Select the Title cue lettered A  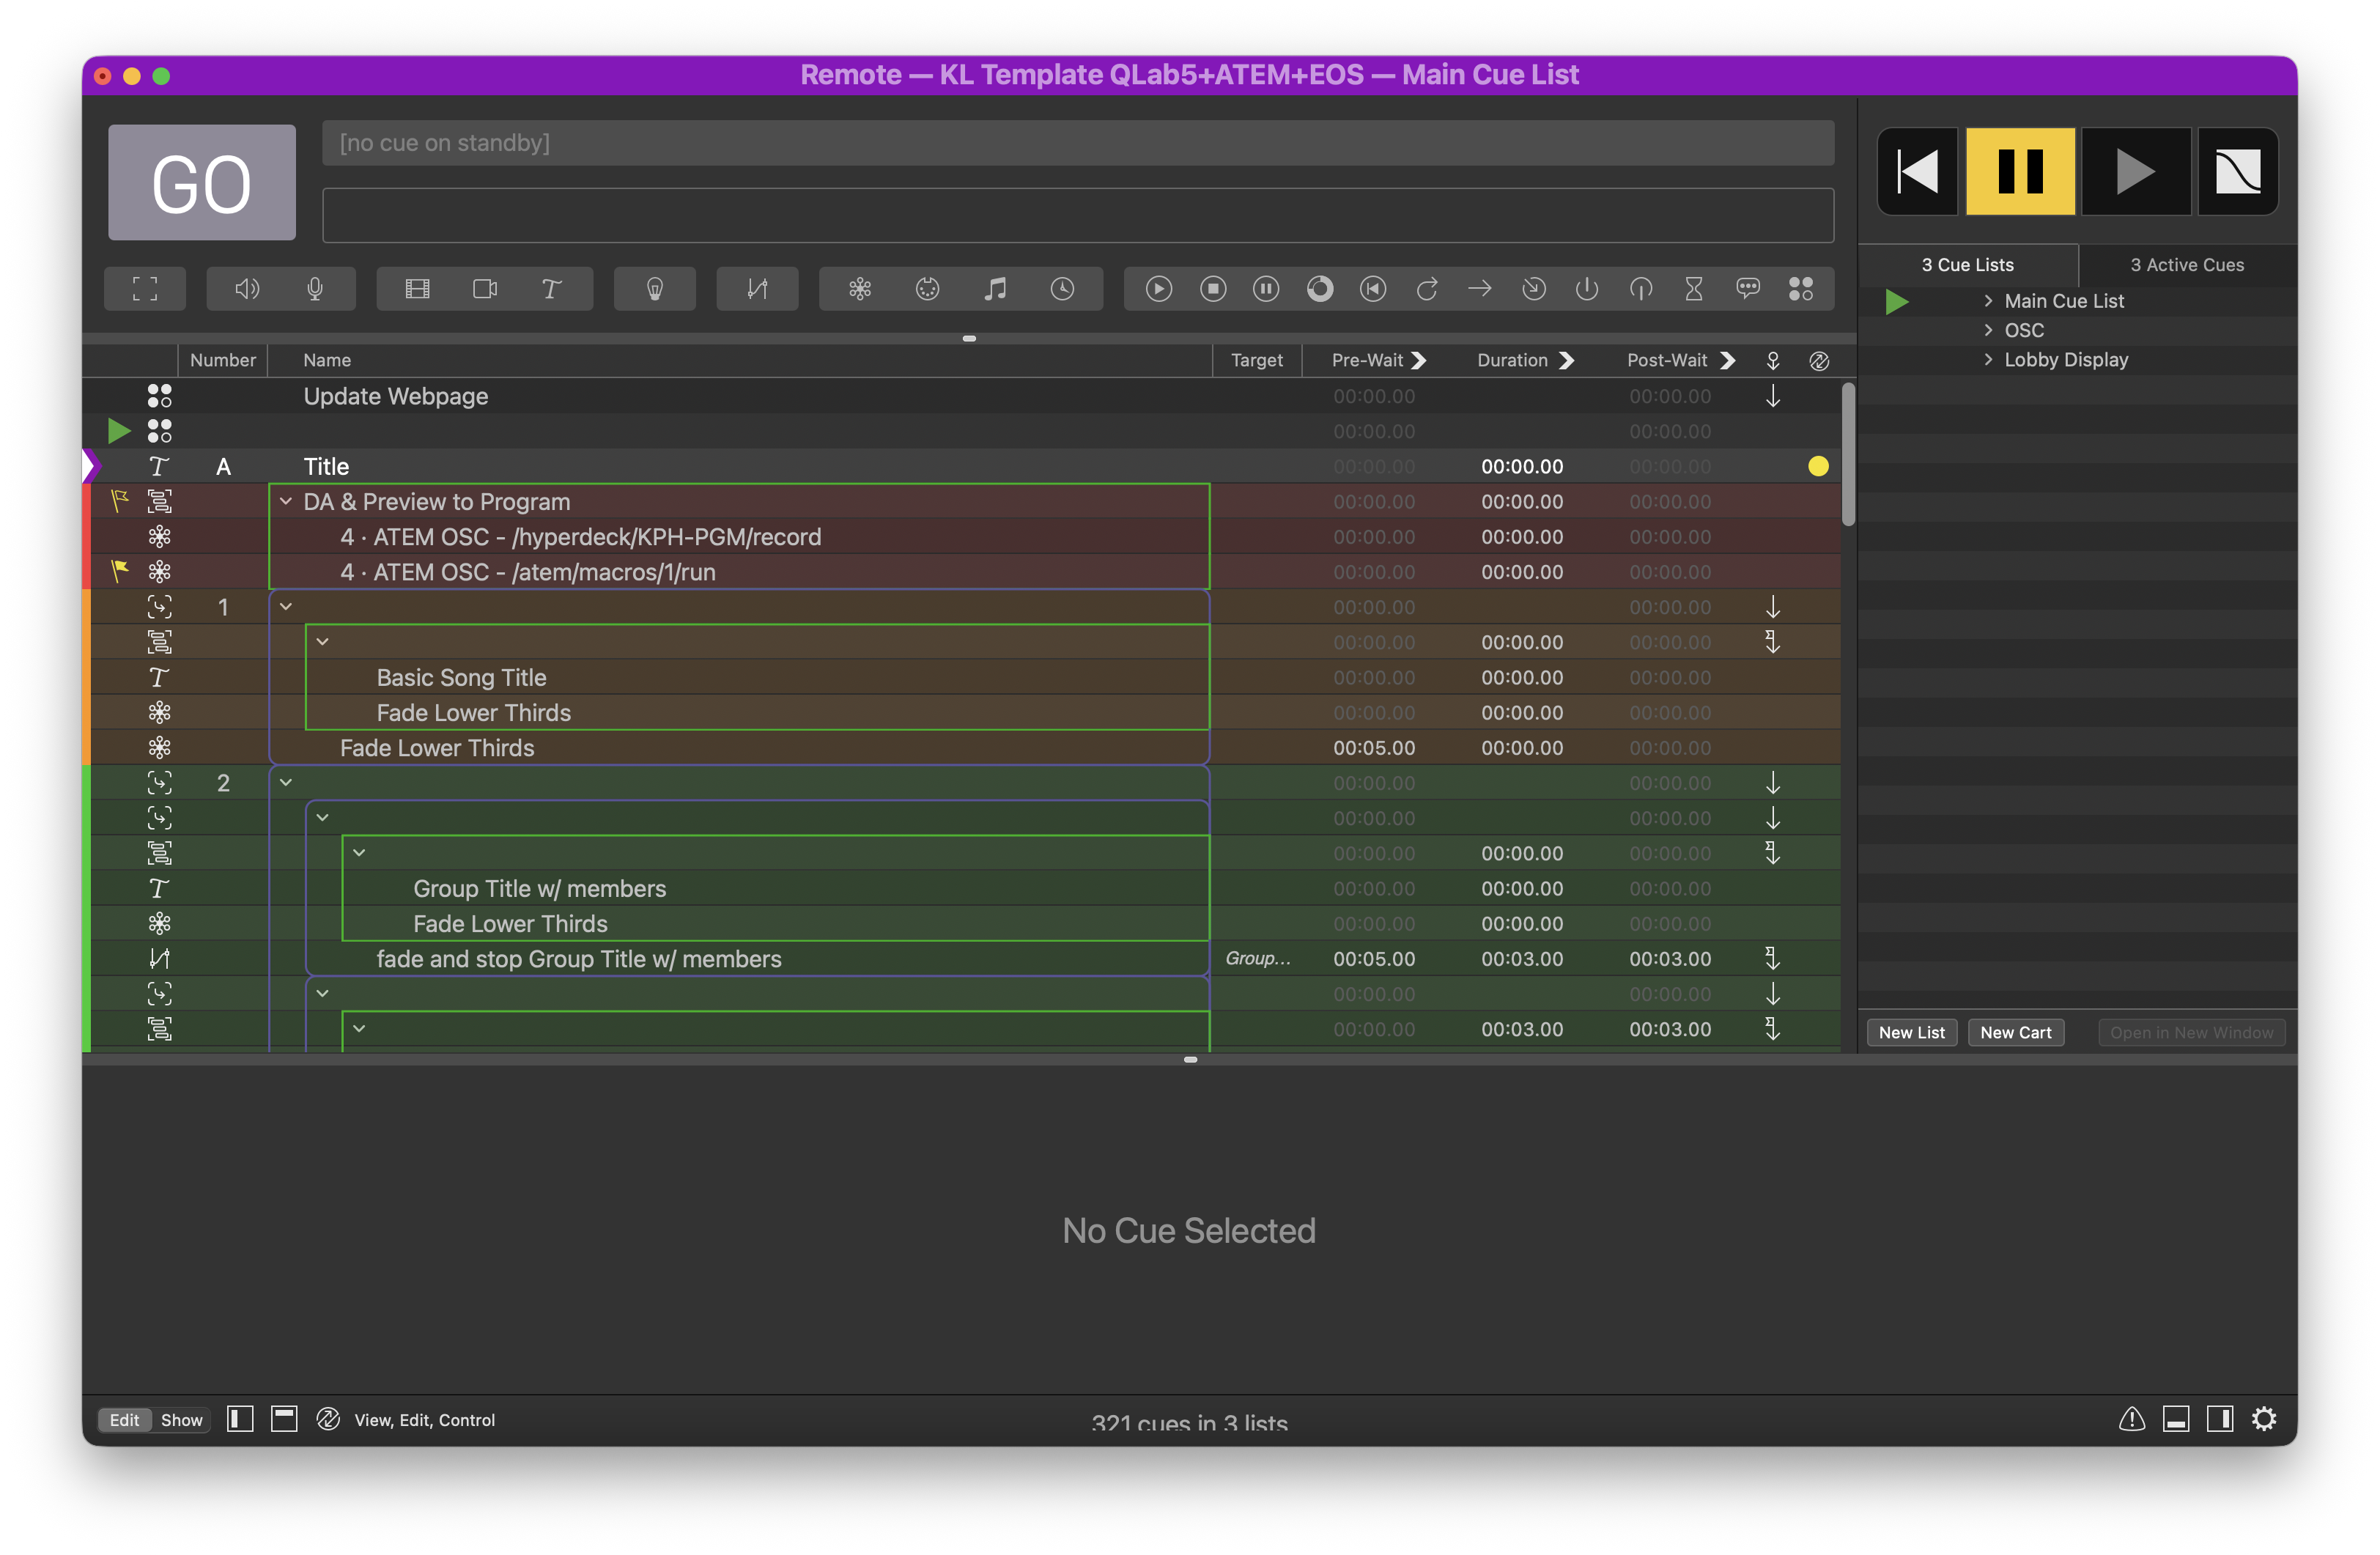coord(960,466)
